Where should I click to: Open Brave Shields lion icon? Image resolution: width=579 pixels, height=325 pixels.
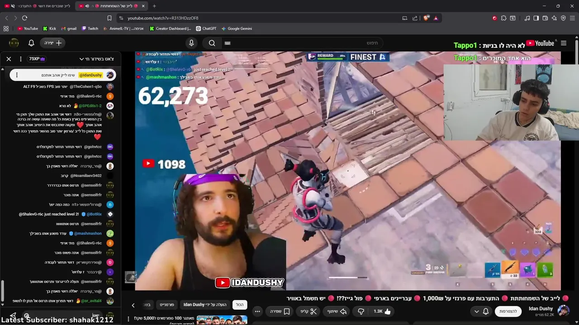[426, 18]
